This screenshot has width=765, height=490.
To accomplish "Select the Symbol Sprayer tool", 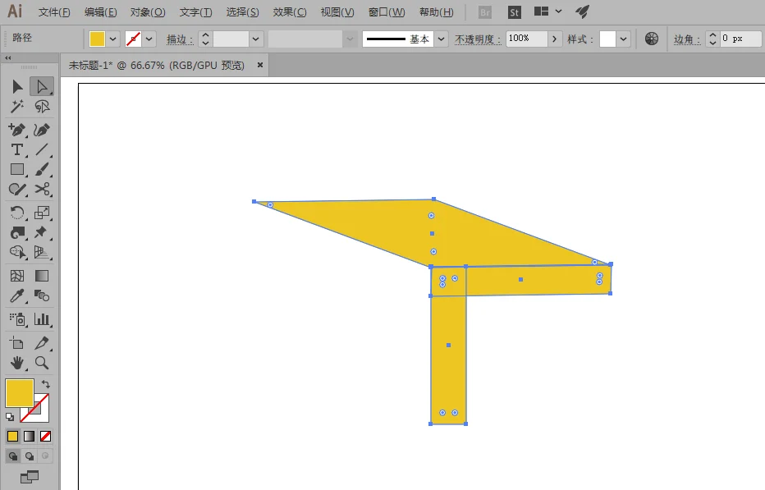I will (x=17, y=319).
